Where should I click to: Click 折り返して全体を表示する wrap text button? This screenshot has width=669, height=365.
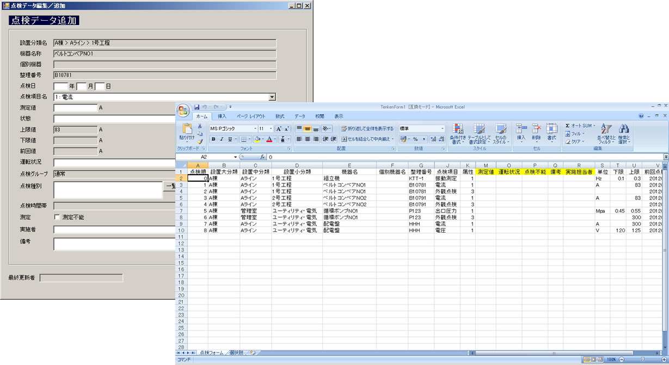point(367,129)
